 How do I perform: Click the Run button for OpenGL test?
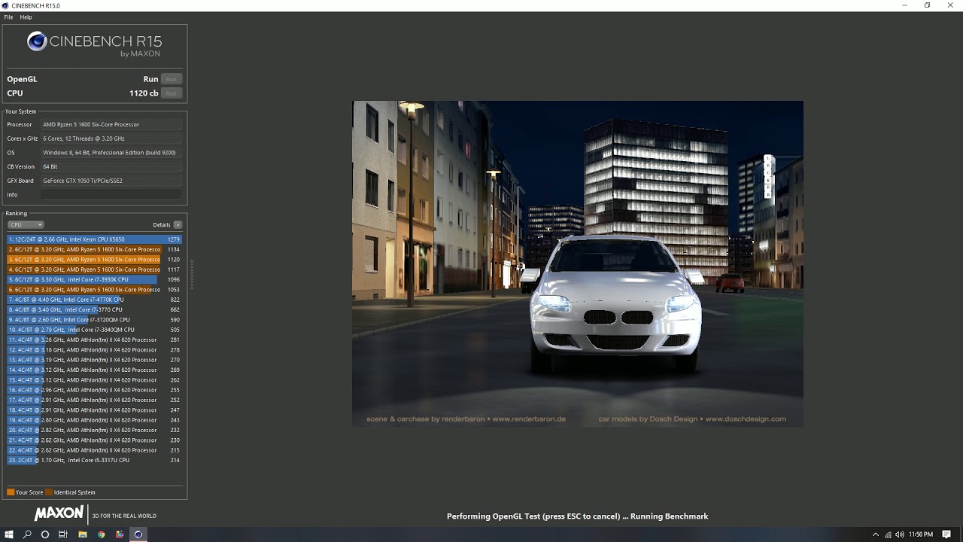171,79
